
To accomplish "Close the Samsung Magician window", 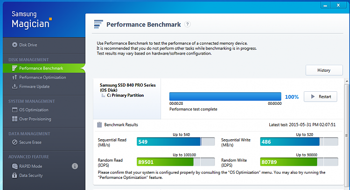I will pos(338,5).
